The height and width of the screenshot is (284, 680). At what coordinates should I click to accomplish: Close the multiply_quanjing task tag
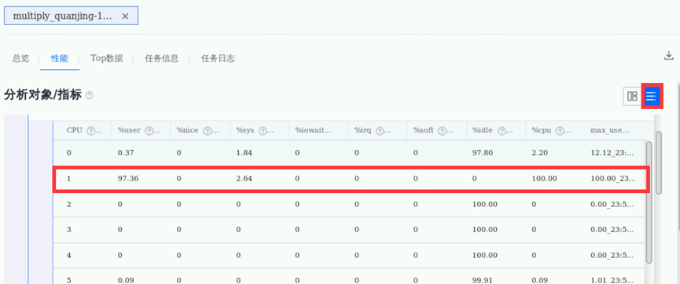click(x=125, y=16)
